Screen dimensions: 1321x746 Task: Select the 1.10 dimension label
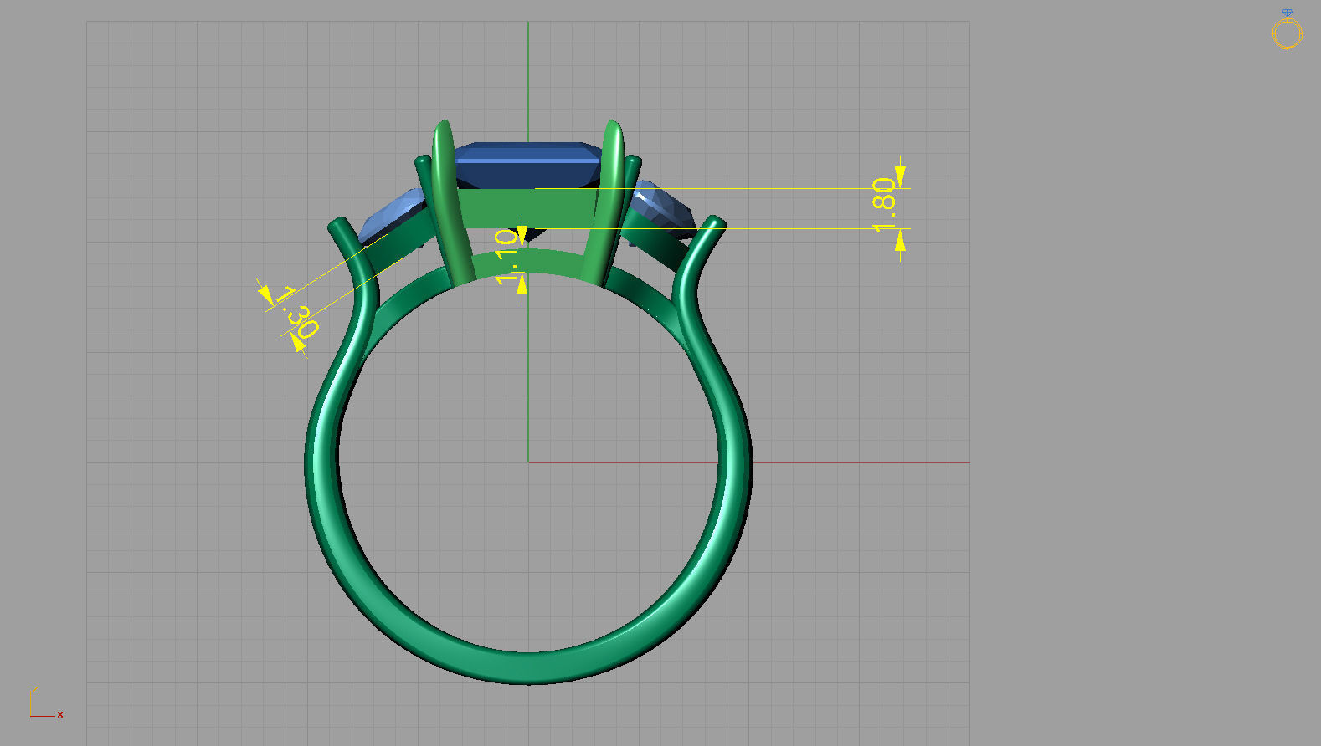click(506, 257)
